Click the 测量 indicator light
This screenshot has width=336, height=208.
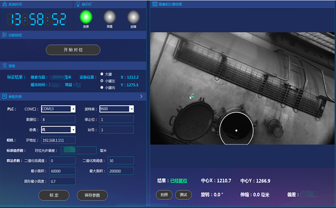(x=110, y=17)
